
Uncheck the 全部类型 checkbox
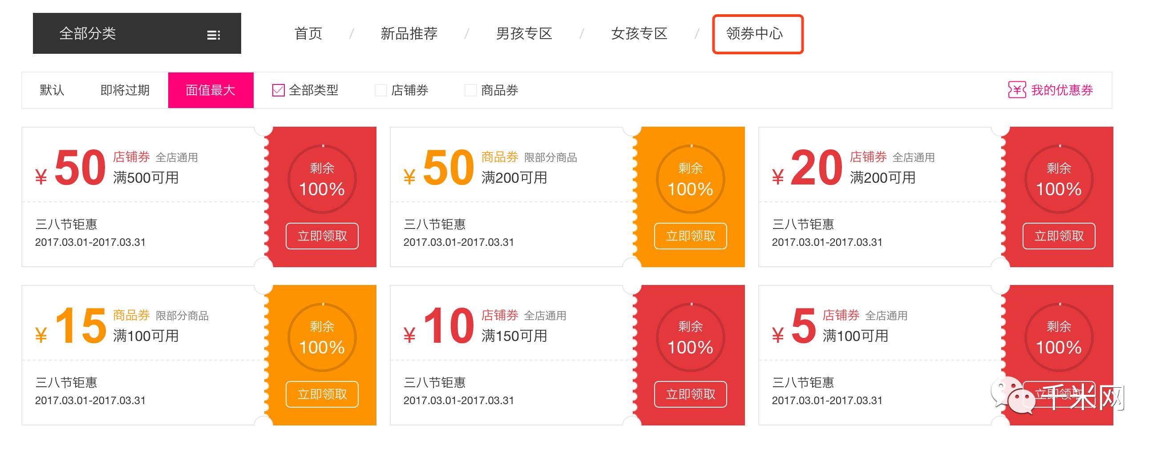pyautogui.click(x=278, y=90)
